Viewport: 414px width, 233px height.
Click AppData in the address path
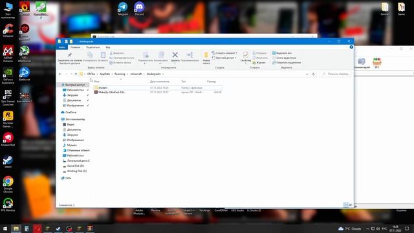[x=105, y=74]
